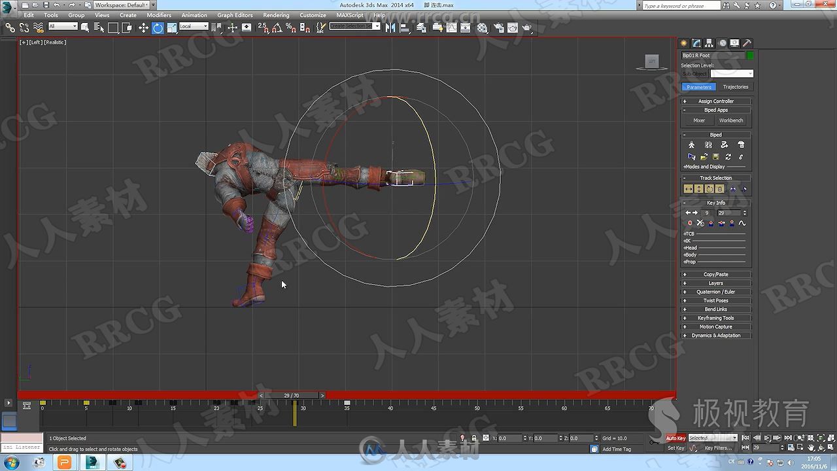Viewport: 837px width, 471px height.
Task: Open the Modifiers menu
Action: point(159,15)
